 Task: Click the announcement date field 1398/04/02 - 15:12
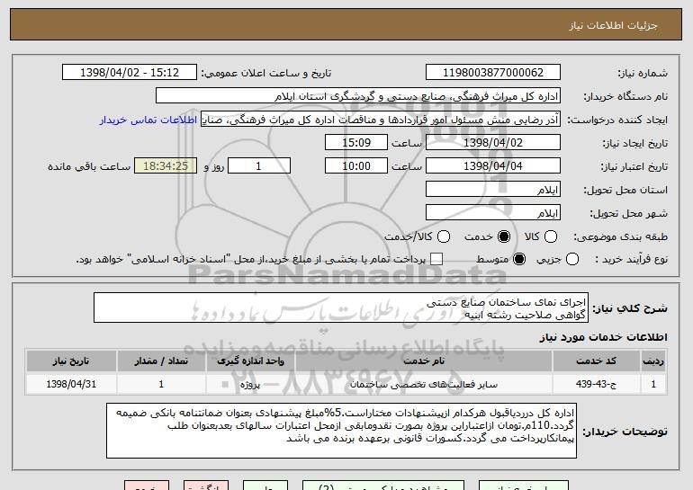130,73
